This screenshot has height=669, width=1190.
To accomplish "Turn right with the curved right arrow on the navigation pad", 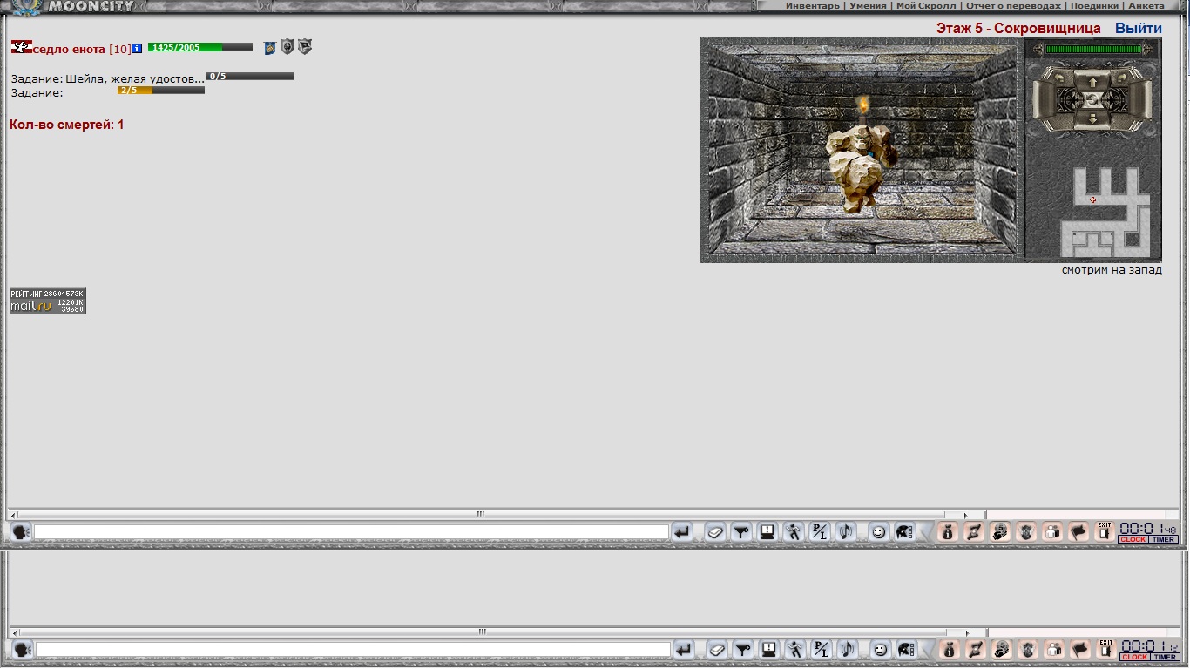I will click(x=1122, y=78).
